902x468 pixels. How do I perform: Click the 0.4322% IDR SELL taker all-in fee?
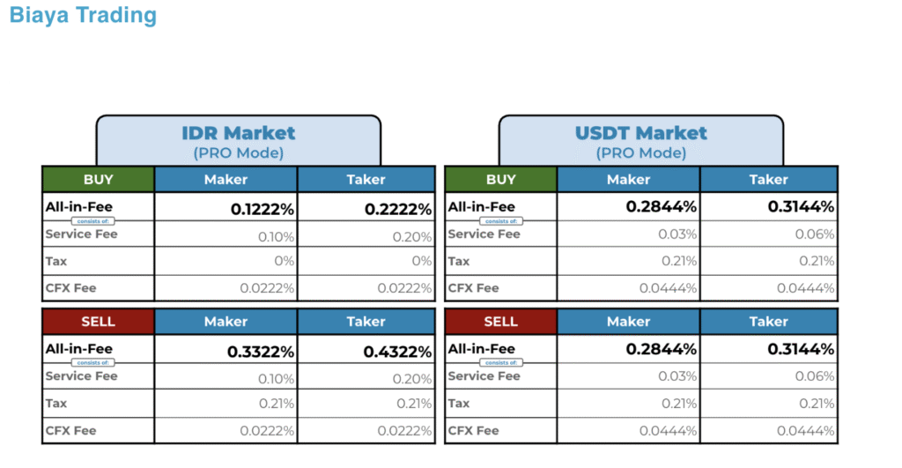click(397, 352)
